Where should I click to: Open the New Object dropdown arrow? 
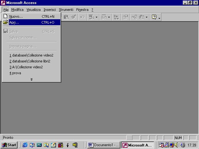pyautogui.click(x=146, y=17)
